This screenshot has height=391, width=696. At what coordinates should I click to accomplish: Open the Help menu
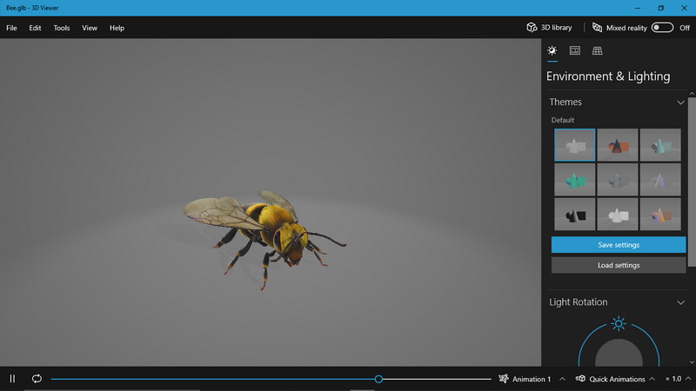point(117,28)
